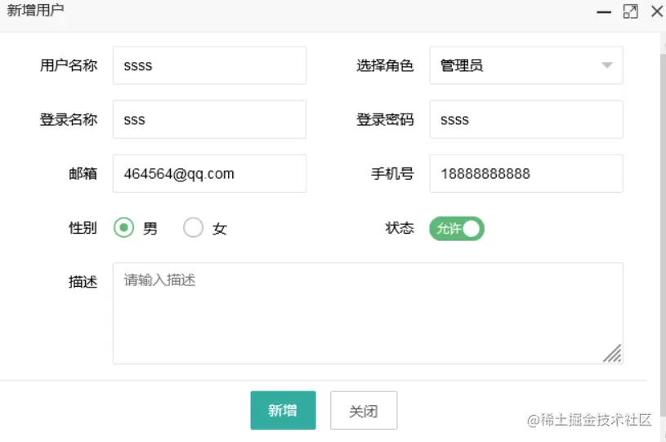666x442 pixels.
Task: Click the 登录密码 input field
Action: point(526,119)
